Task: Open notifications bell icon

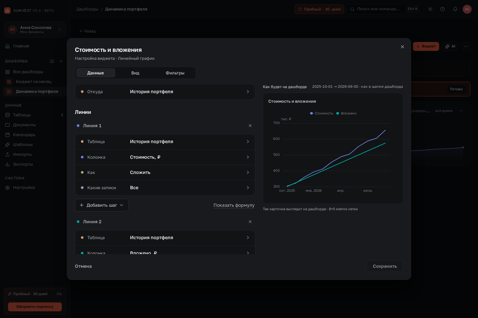Action: coord(455,9)
